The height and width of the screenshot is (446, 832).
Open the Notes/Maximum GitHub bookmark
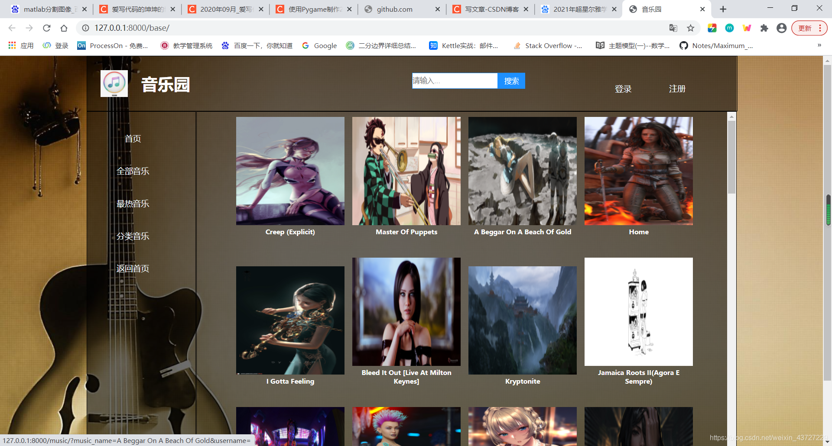(x=716, y=45)
